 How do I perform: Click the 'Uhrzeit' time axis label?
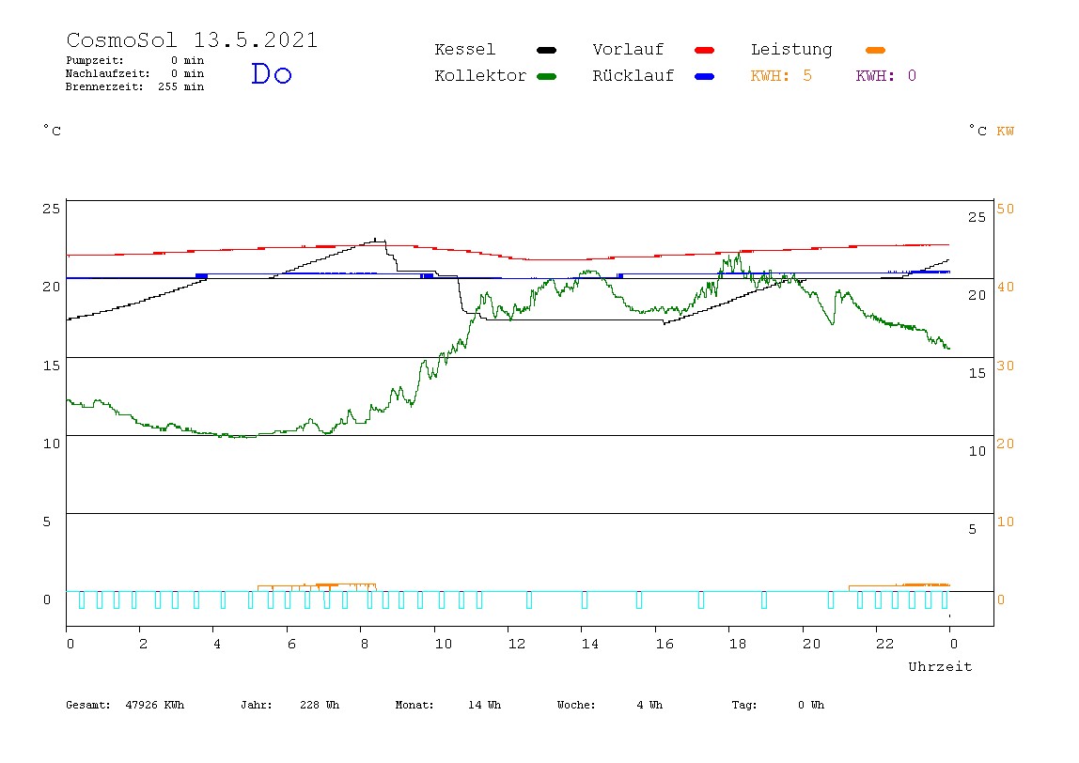(940, 666)
